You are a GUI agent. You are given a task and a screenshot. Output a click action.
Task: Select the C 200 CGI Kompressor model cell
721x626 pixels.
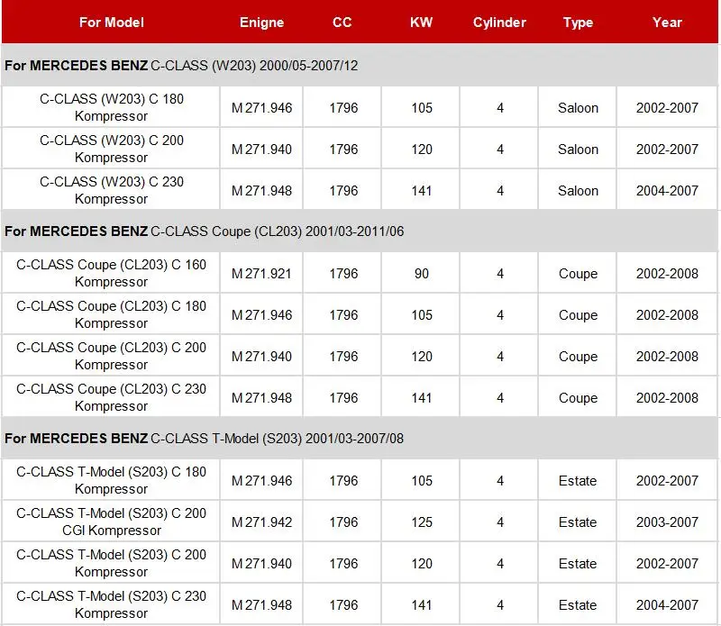coord(111,522)
